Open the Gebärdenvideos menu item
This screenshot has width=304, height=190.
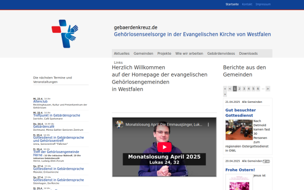(221, 54)
